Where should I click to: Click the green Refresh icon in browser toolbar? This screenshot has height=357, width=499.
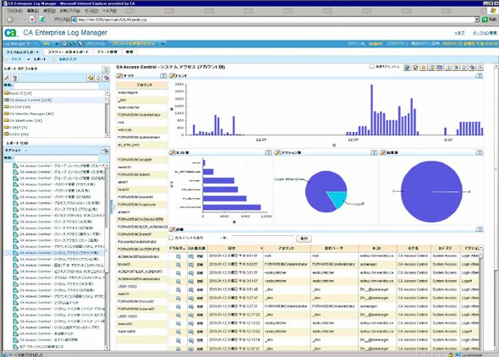(42, 19)
